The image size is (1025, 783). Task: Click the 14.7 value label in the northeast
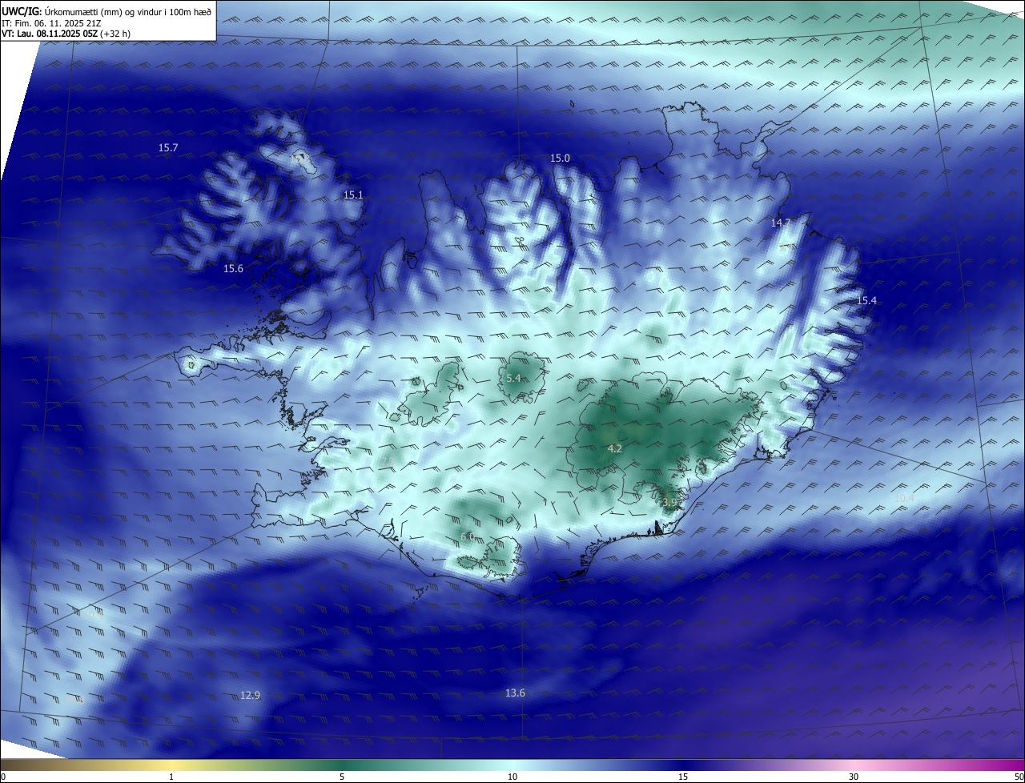pos(781,223)
